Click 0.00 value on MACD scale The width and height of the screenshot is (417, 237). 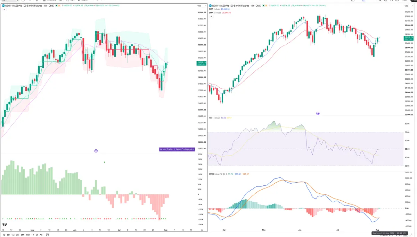[406, 208]
